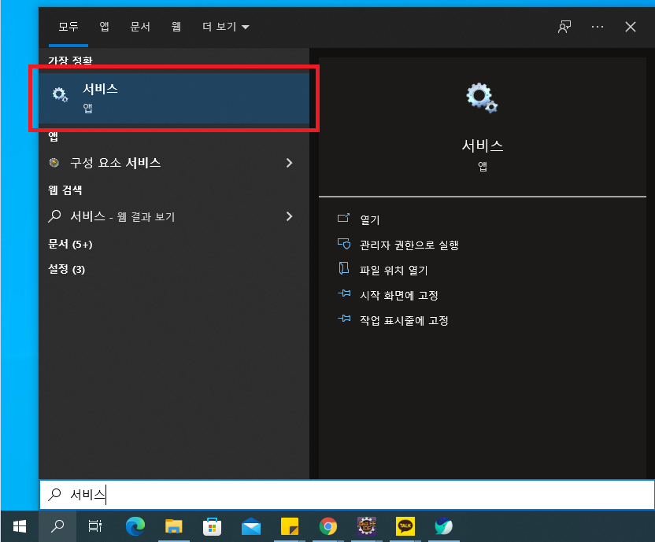This screenshot has width=655, height=542.
Task: Choose 파일 위치 열기
Action: tap(394, 270)
